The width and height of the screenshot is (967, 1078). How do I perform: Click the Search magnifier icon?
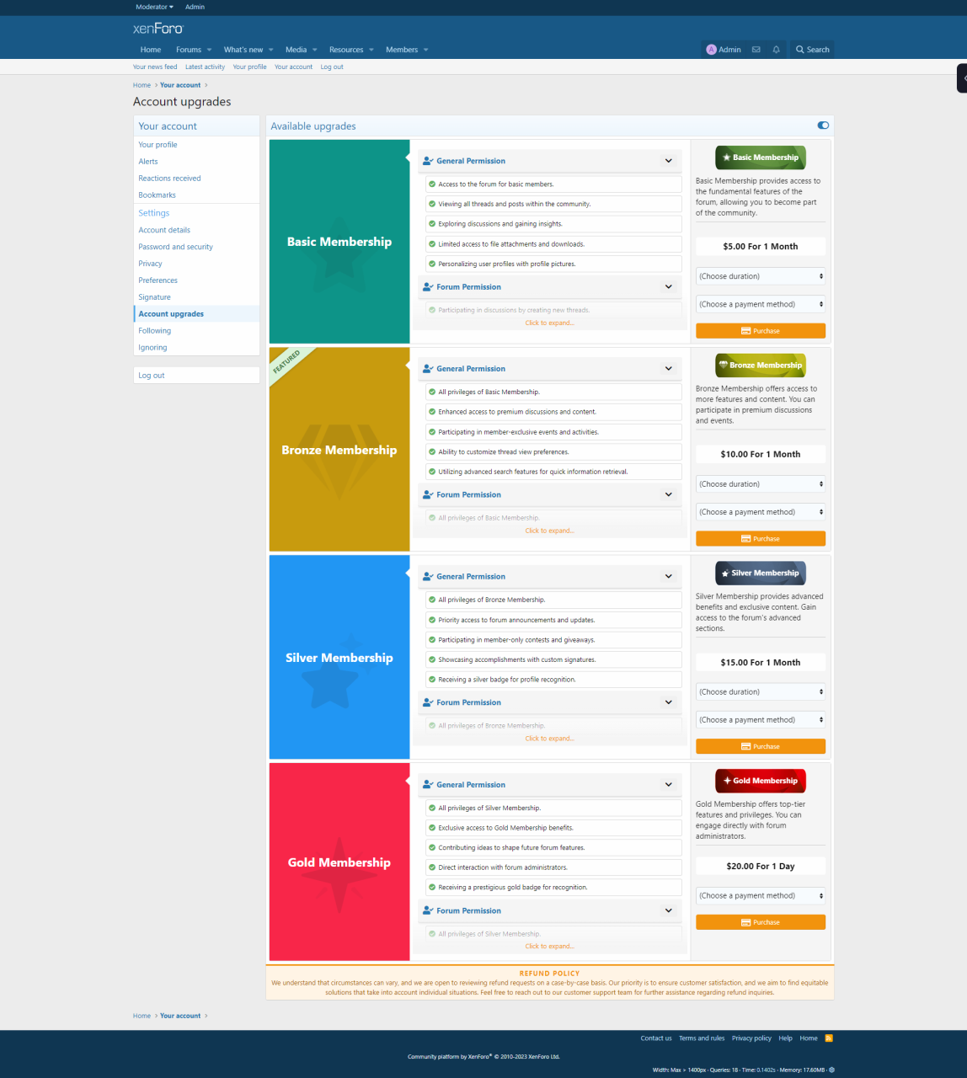(x=800, y=50)
